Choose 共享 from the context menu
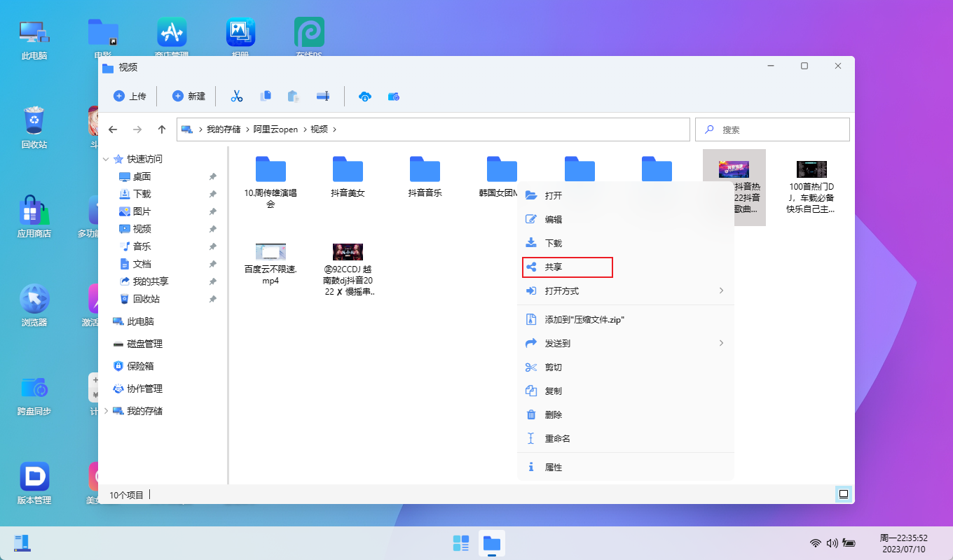Viewport: 953px width, 560px height. coord(568,267)
